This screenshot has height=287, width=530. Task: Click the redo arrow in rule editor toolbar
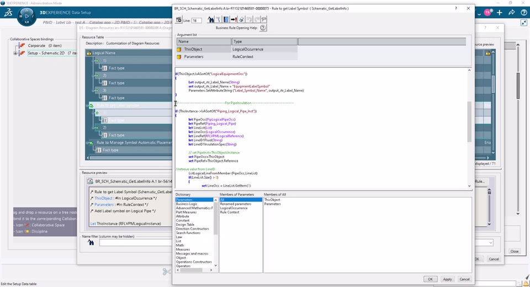click(257, 20)
